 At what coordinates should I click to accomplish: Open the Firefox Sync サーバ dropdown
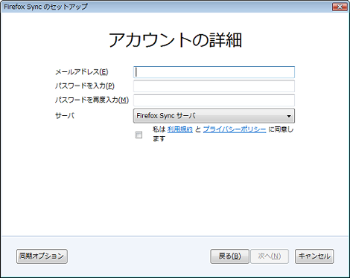pos(214,116)
